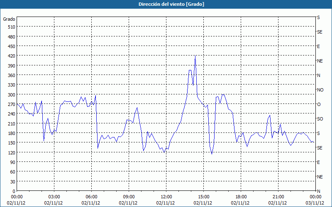This screenshot has height=207, width=332.
Task: Select the 'E' compass label at 450 level
Action: [318, 46]
